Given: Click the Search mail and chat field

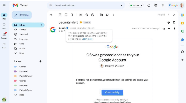Looking at the screenshot, I should point(86,5).
